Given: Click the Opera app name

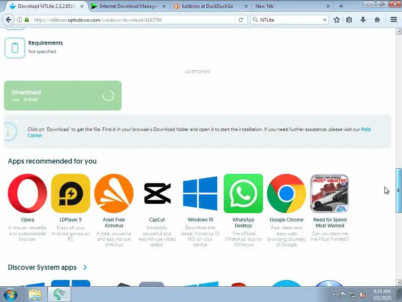Looking at the screenshot, I should 28,220.
